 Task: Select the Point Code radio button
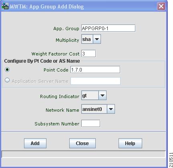pyautogui.click(x=7, y=70)
